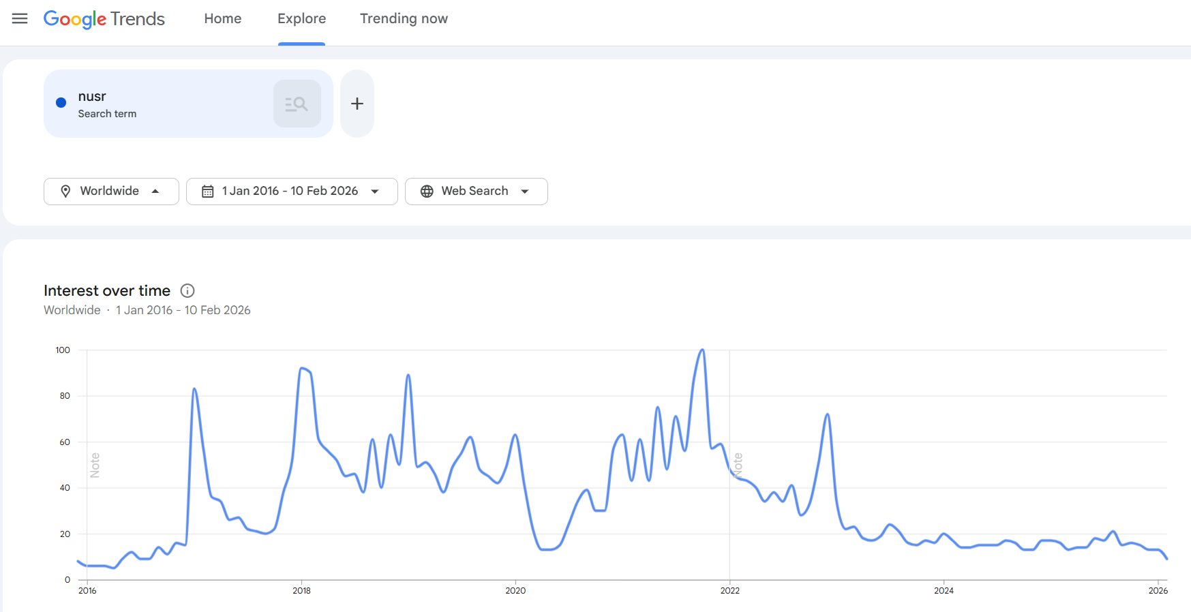Click the chart subtitle Worldwide date range
1191x612 pixels.
click(x=147, y=310)
